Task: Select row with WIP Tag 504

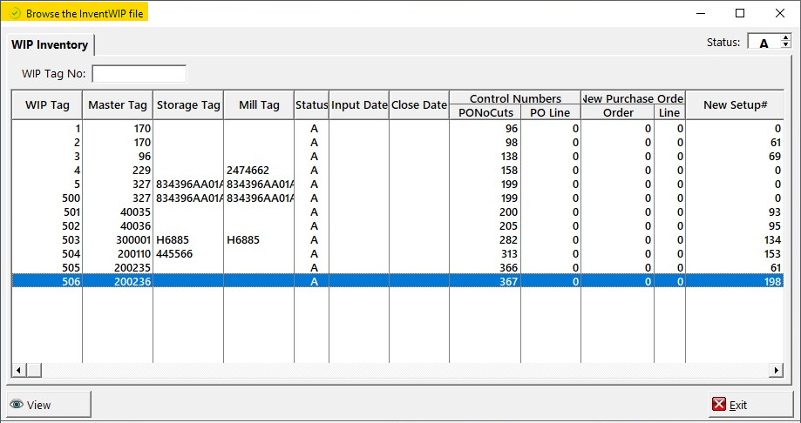Action: 397,253
